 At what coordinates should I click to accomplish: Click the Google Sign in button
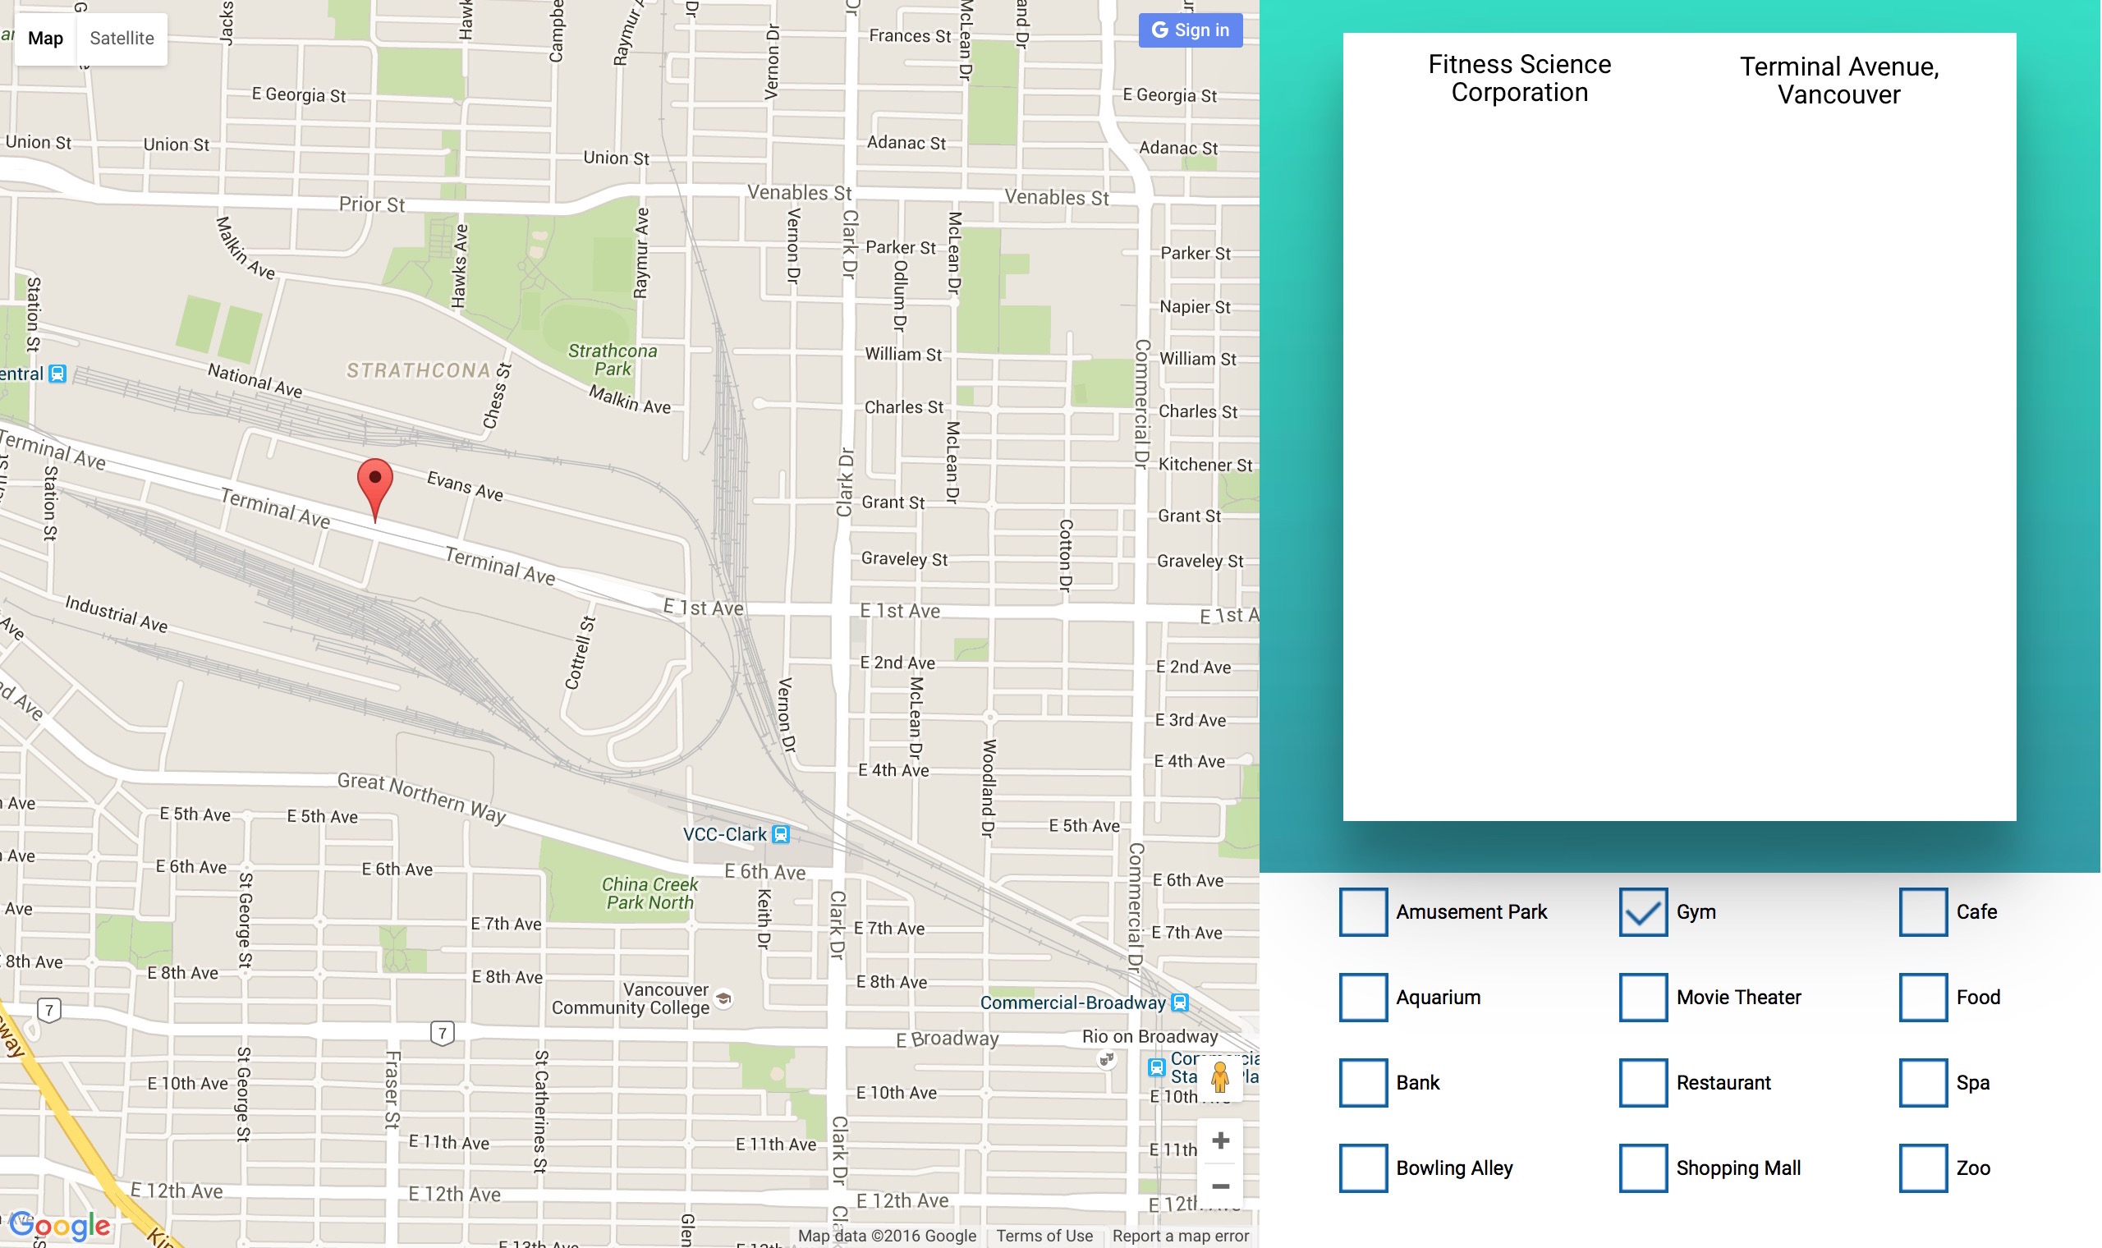coord(1190,30)
